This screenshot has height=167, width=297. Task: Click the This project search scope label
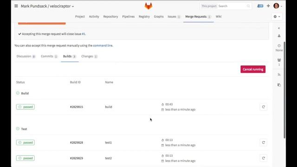tap(209, 6)
